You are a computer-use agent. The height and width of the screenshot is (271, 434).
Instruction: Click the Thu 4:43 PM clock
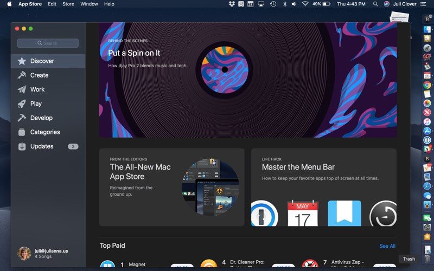coord(351,4)
